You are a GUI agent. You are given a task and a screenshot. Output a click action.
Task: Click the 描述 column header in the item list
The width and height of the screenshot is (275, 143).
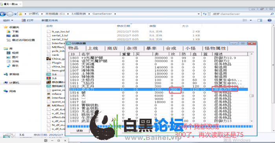[230, 54]
